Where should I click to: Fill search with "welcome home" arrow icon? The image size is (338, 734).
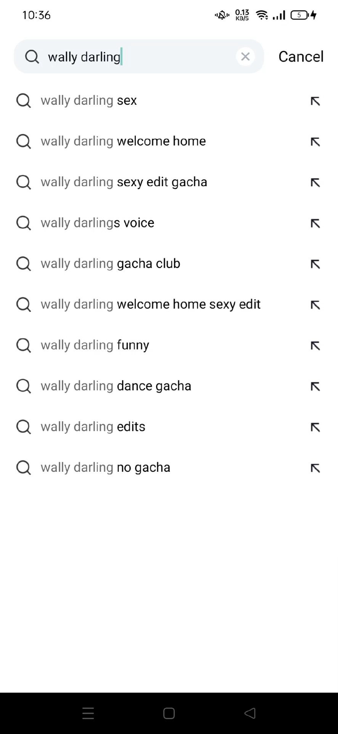coord(315,142)
